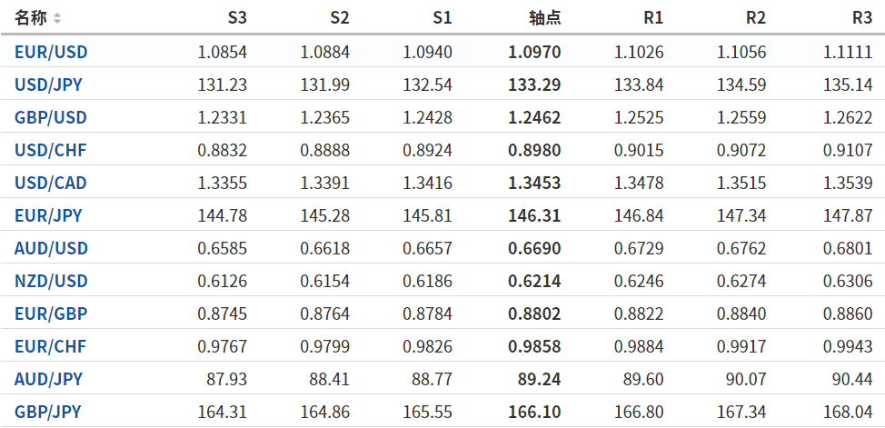Click the 轴点 column header
This screenshot has width=885, height=428.
click(544, 18)
